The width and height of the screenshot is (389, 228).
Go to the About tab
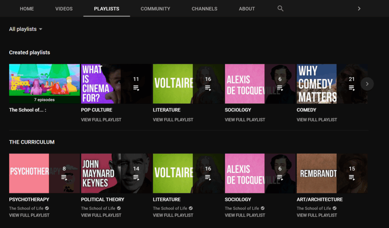tap(247, 9)
